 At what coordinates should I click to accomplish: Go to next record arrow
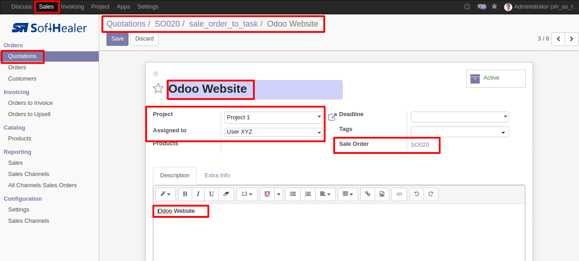coord(571,39)
